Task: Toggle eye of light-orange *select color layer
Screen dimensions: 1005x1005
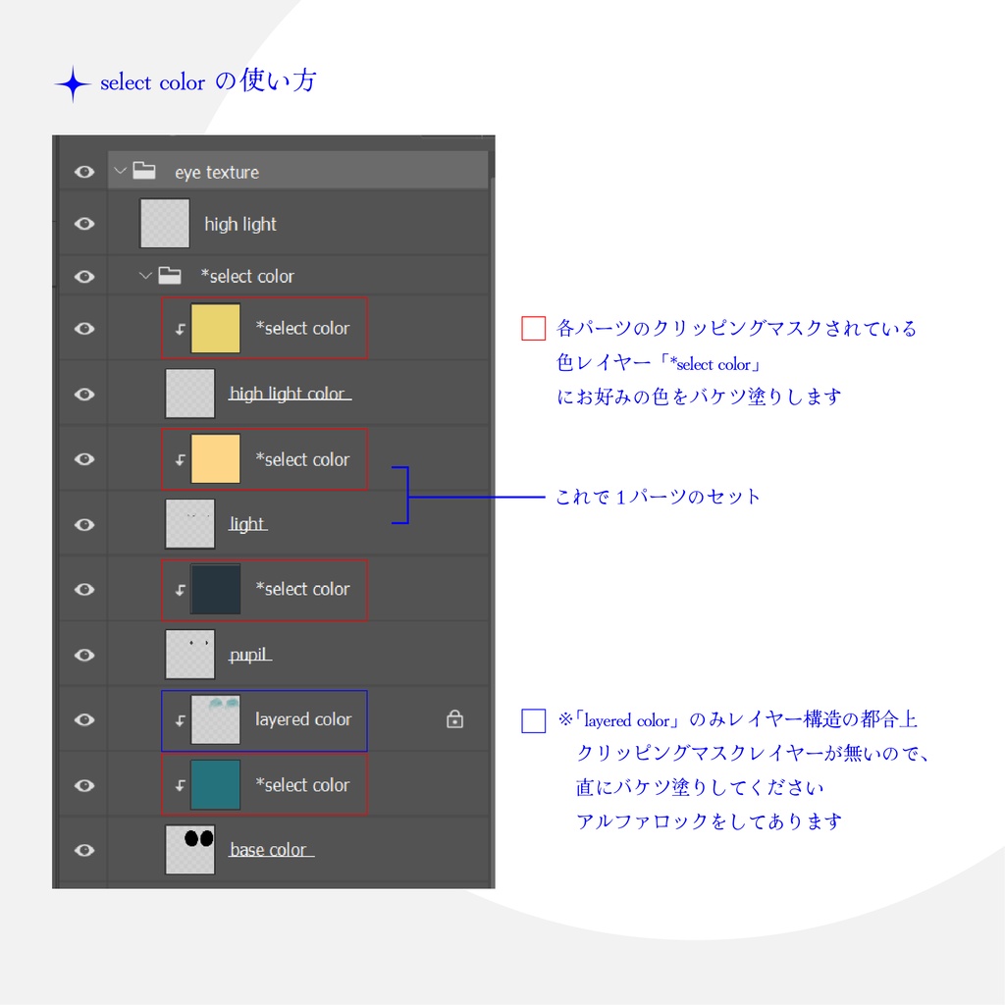Action: [x=84, y=459]
